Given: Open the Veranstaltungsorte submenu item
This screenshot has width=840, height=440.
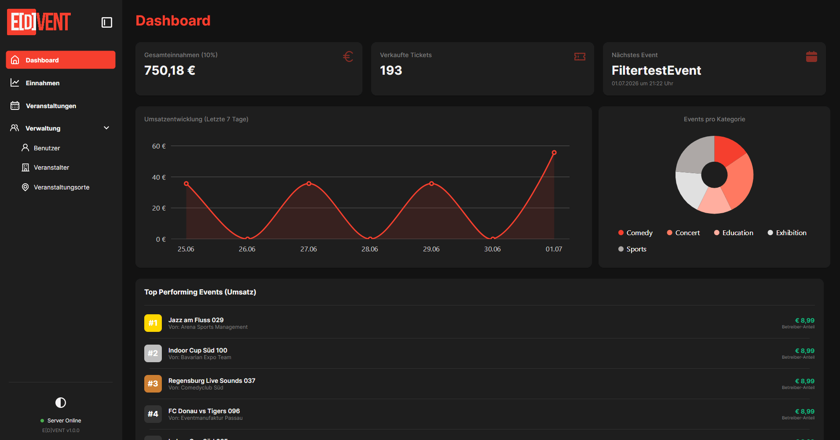Looking at the screenshot, I should coord(61,187).
